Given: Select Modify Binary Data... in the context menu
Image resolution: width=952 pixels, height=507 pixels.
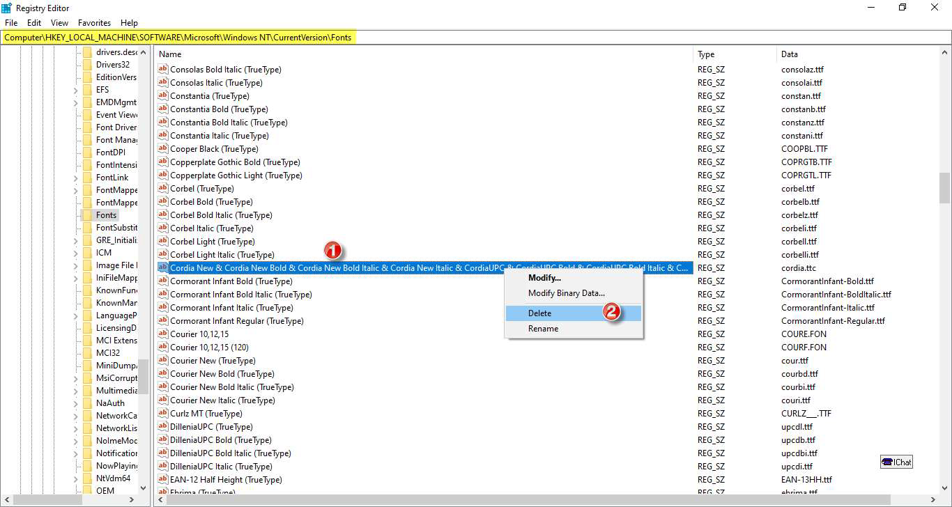Looking at the screenshot, I should (x=566, y=293).
